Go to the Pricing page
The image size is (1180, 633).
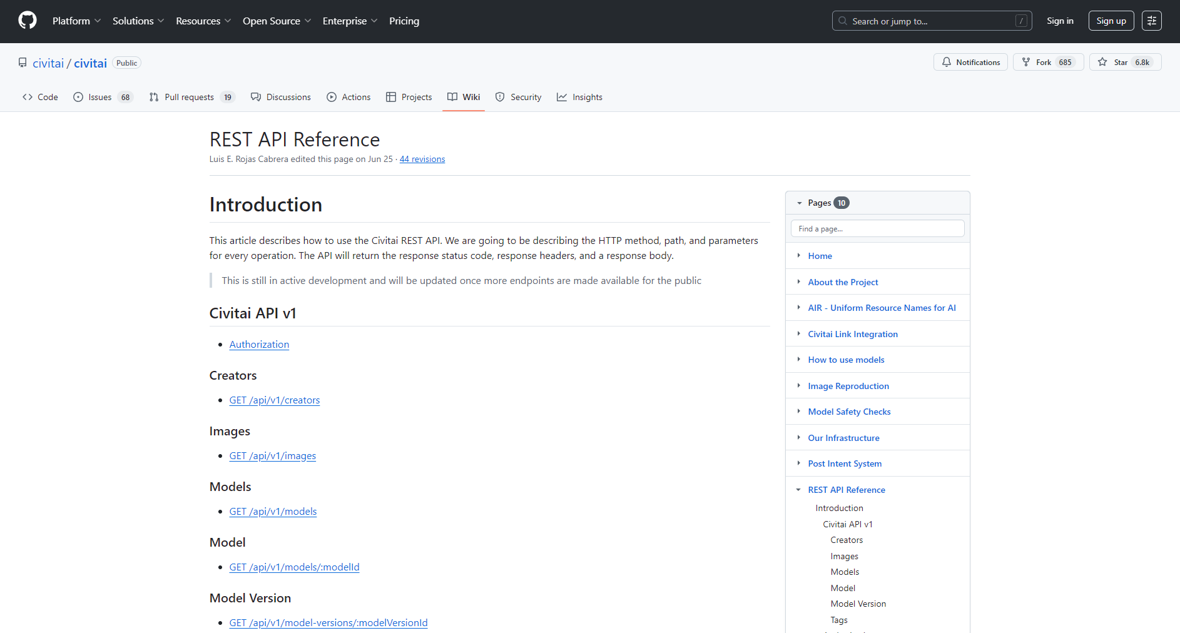404,21
